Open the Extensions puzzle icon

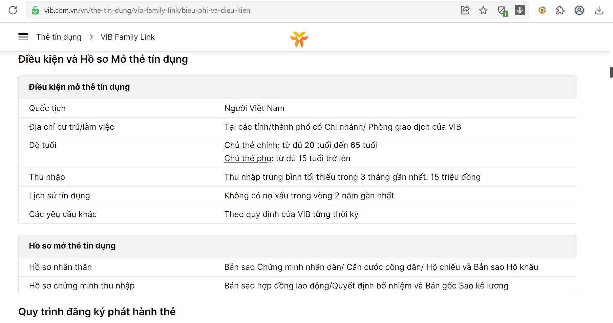coord(561,10)
